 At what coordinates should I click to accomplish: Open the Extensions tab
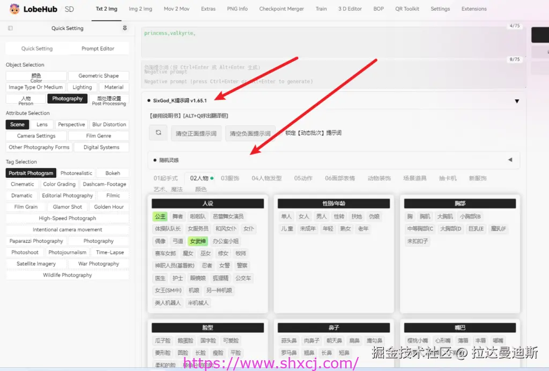coord(474,9)
